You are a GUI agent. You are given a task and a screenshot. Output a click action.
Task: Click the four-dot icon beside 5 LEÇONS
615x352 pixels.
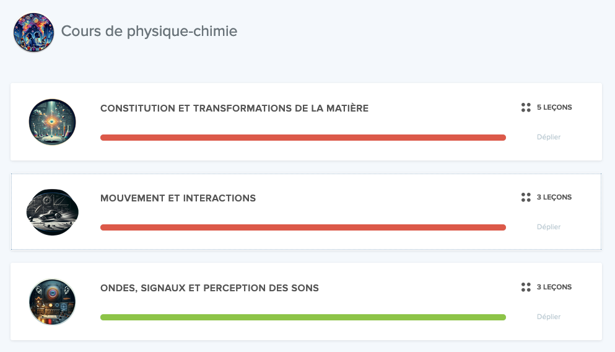526,107
